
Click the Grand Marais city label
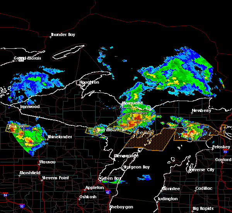pos(27,58)
